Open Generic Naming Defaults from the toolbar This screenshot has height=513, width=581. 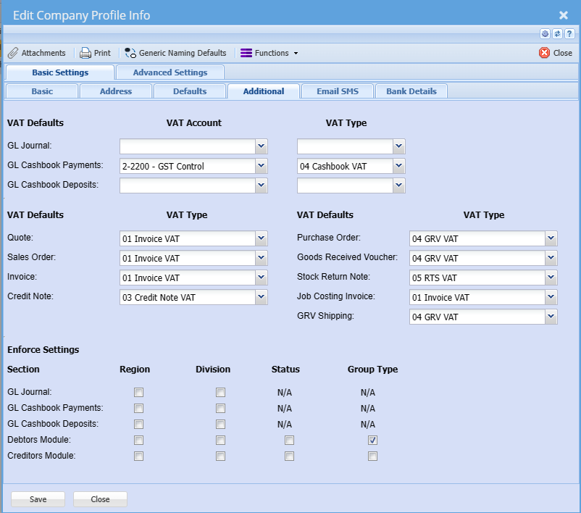click(x=175, y=53)
